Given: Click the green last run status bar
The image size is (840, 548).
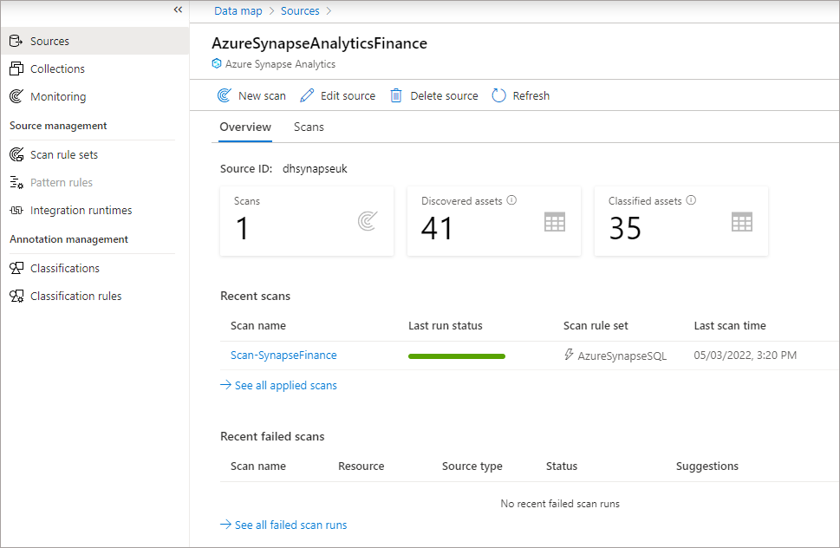Looking at the screenshot, I should pyautogui.click(x=457, y=356).
